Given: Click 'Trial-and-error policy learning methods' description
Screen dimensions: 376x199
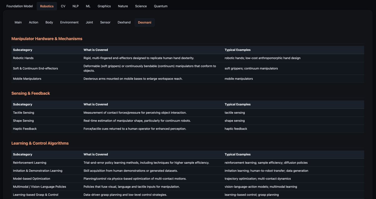Looking at the screenshot, I should 146,162.
